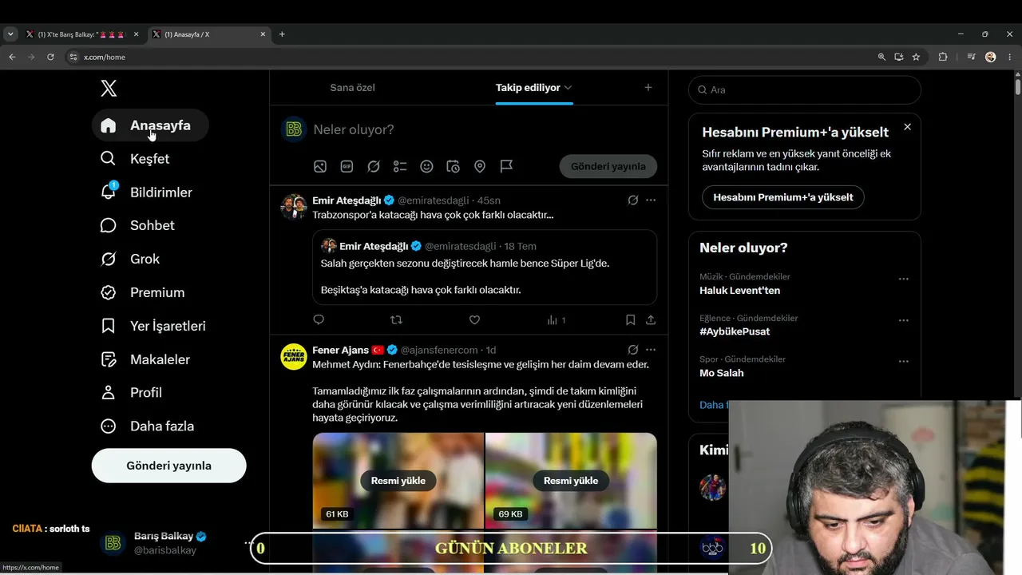
Task: Open Fener Ajans profile from post header
Action: 341,350
